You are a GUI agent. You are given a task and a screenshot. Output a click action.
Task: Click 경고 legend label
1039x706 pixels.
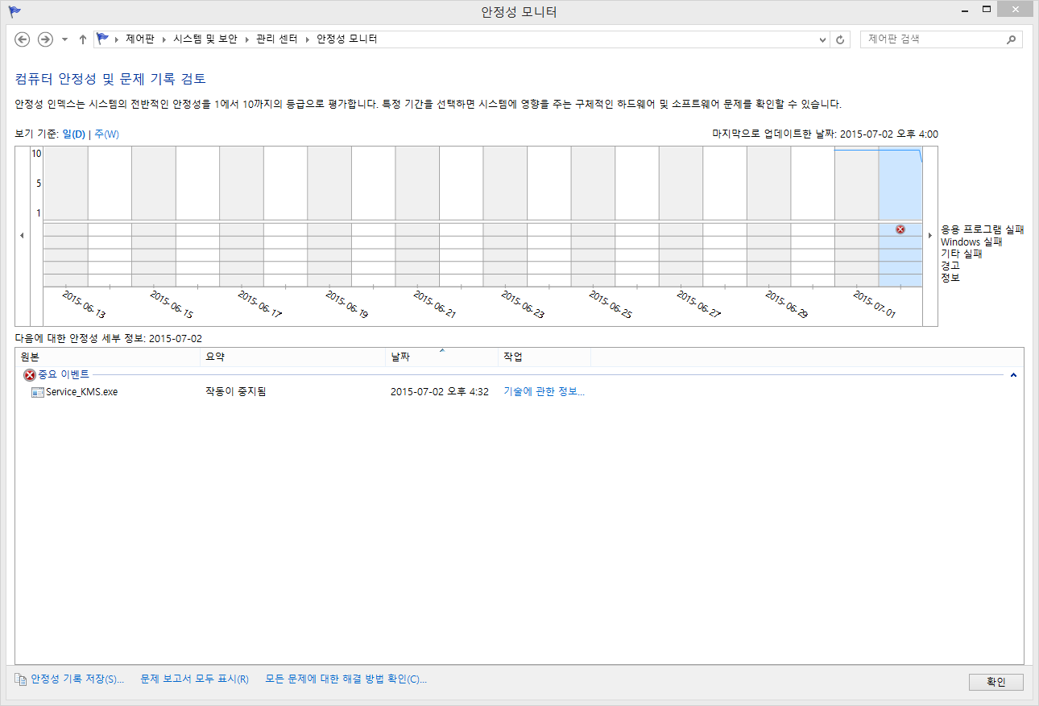[x=950, y=266]
